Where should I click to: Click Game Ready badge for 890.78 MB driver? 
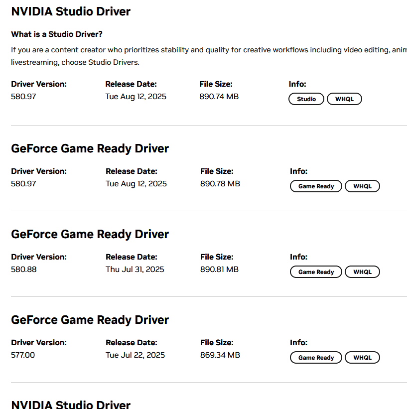pos(316,186)
